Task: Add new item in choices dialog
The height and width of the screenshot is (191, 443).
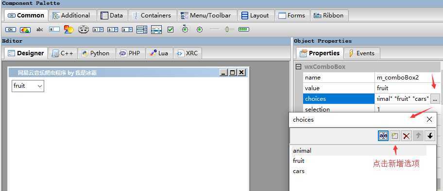Action: point(395,136)
